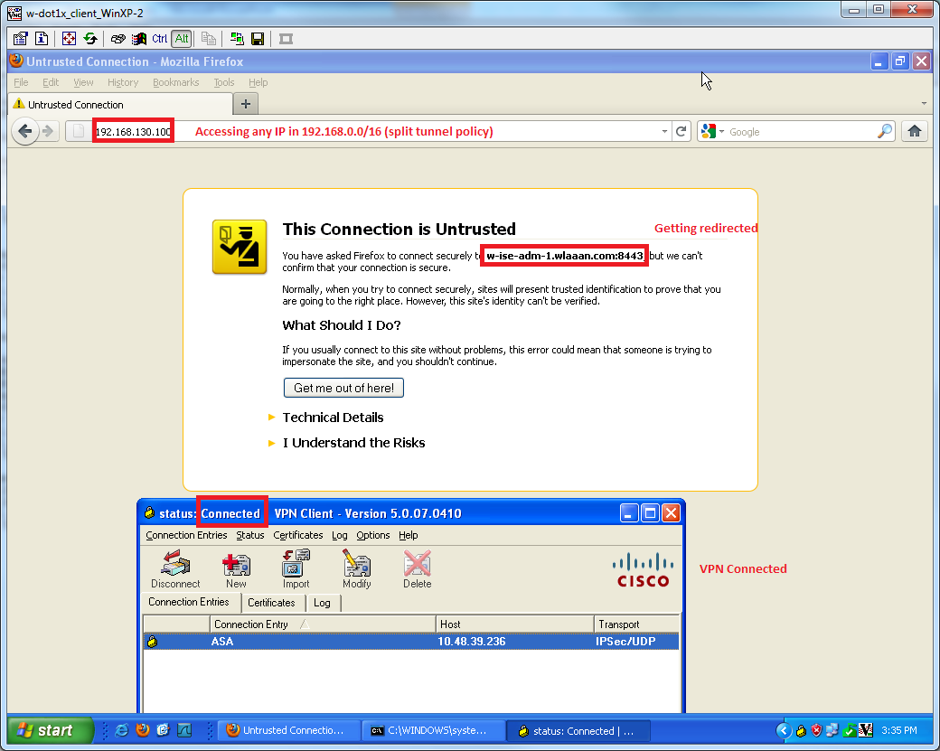Open VPN Client Connection Entries menu

tap(186, 535)
